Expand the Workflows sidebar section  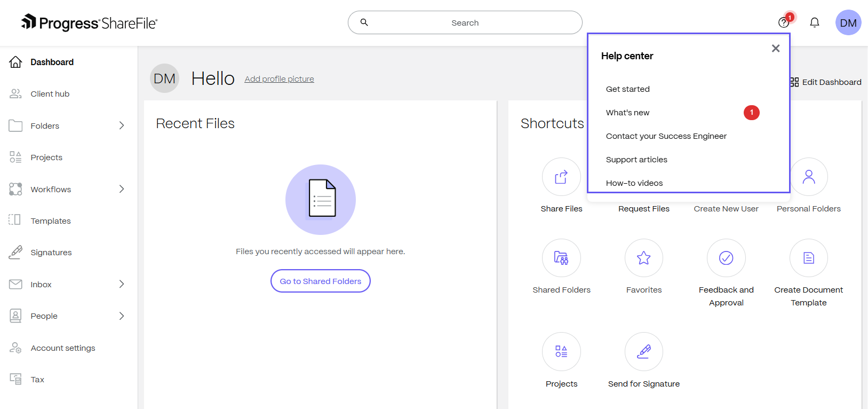point(122,189)
